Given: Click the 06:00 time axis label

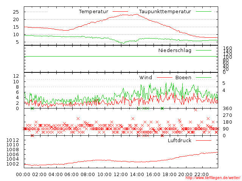Looking at the screenshot, I should 71,175.
